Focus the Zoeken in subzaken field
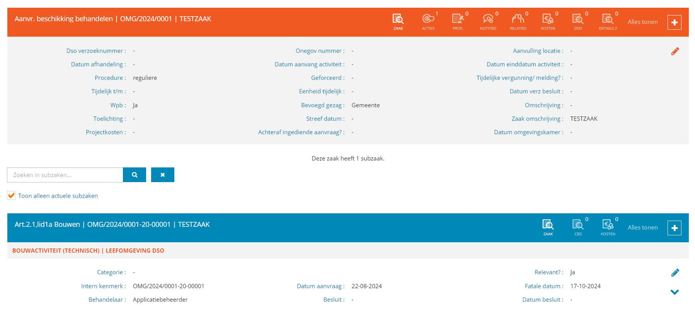The height and width of the screenshot is (309, 695). pos(65,175)
